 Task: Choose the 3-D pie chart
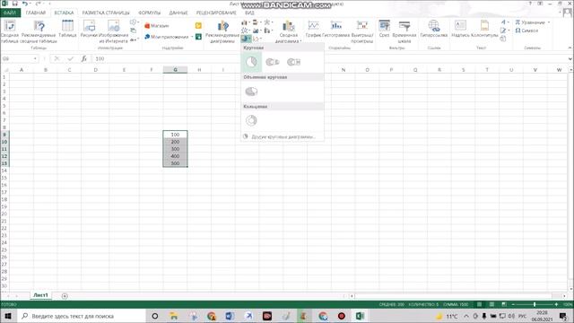coord(251,92)
